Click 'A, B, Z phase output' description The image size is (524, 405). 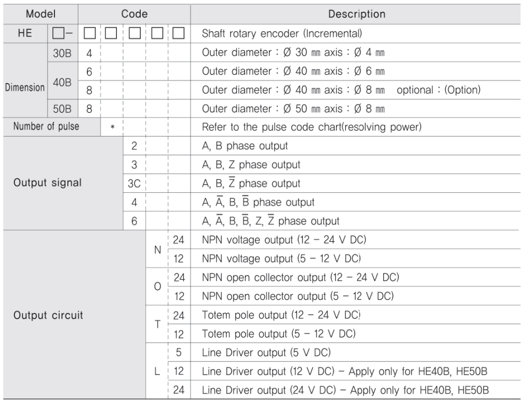(x=251, y=165)
